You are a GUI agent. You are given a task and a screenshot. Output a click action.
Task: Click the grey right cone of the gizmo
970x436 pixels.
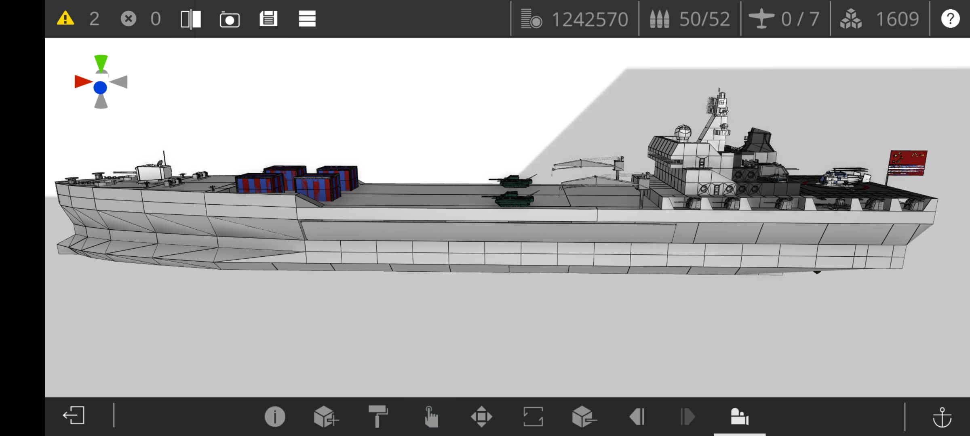(x=119, y=82)
